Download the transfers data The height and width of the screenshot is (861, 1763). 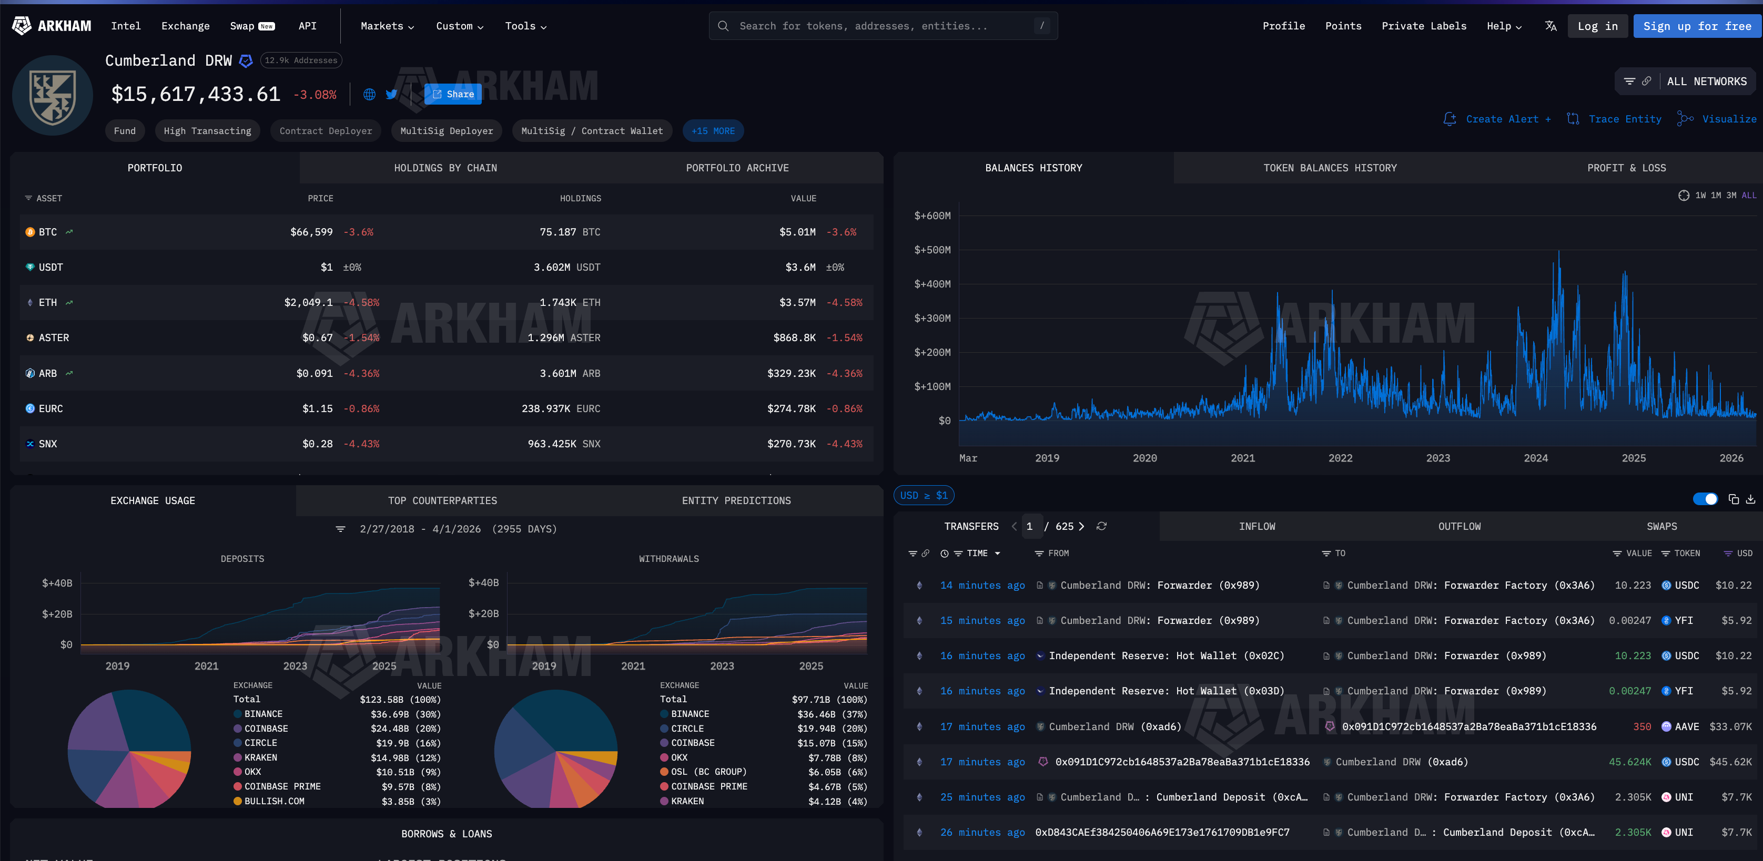(x=1751, y=499)
